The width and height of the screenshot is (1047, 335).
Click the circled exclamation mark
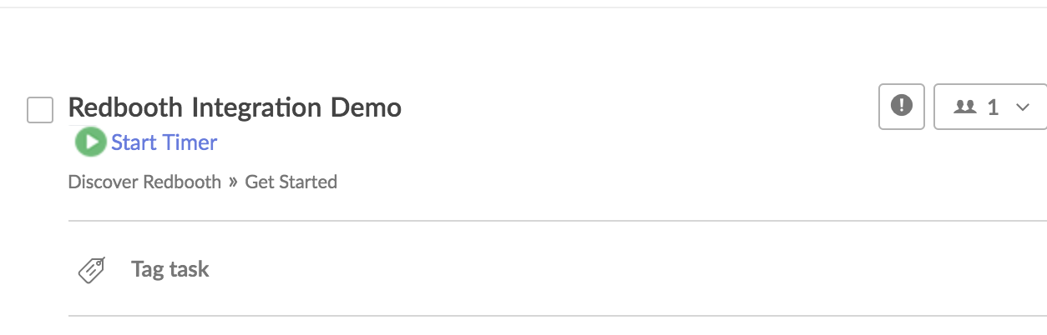[x=902, y=106]
